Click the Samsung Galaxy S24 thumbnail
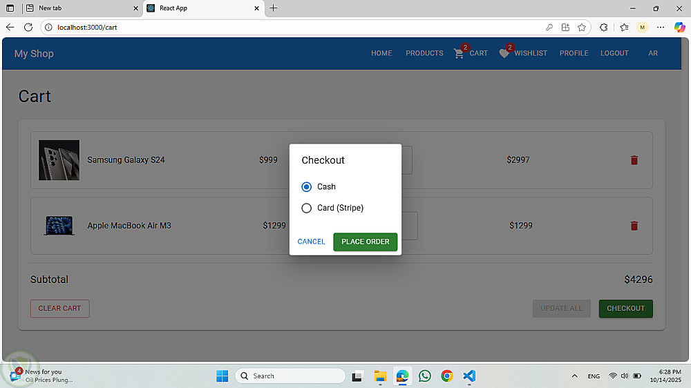691x388 pixels. click(59, 160)
